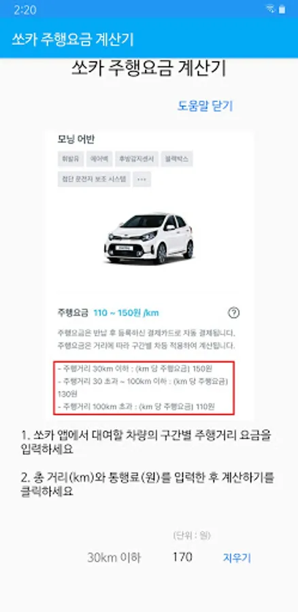Tap the 30km 이하 label
Image resolution: width=298 pixels, height=612 pixels.
114,558
